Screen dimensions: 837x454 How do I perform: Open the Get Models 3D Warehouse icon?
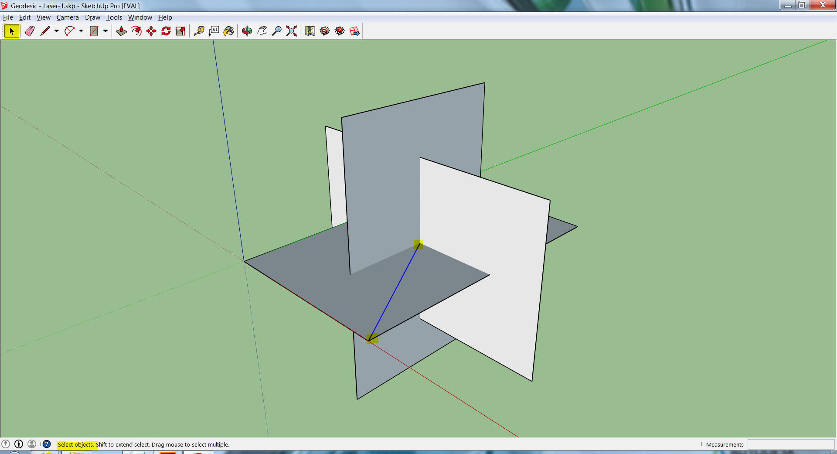[x=325, y=31]
